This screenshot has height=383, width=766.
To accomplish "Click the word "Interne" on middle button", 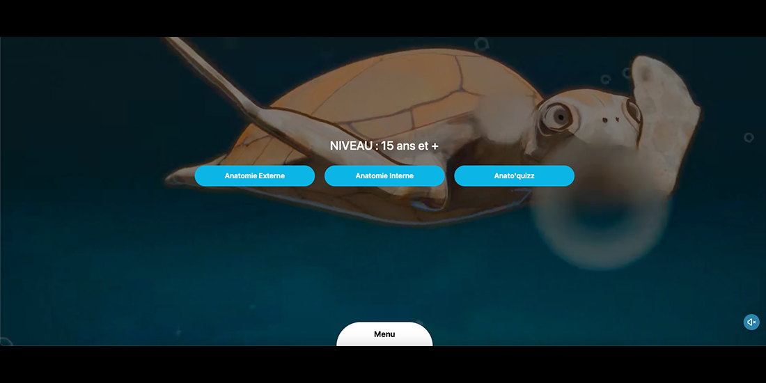I will coord(402,176).
